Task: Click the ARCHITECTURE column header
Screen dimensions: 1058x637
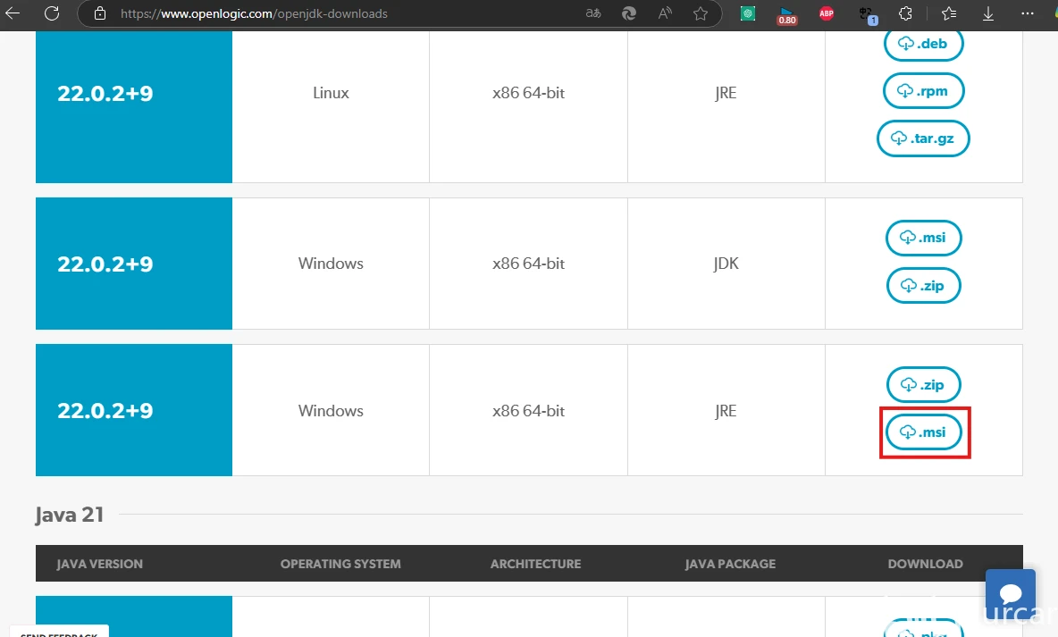Action: [x=536, y=564]
